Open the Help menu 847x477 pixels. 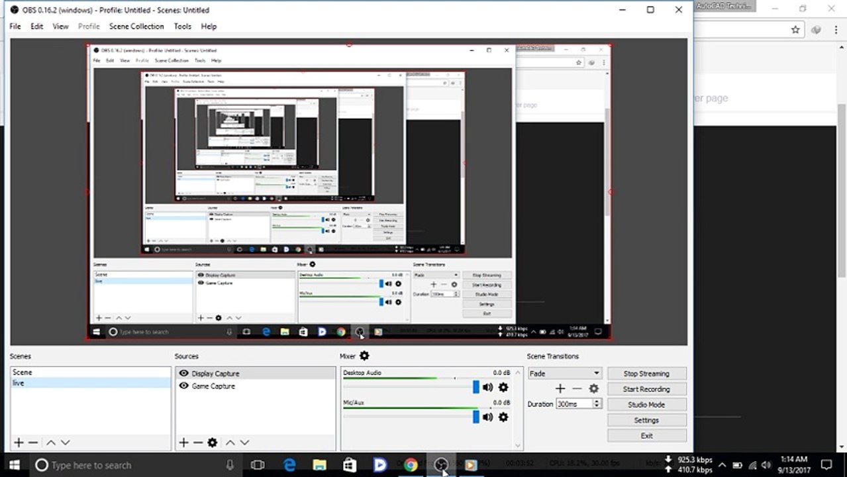tap(209, 26)
